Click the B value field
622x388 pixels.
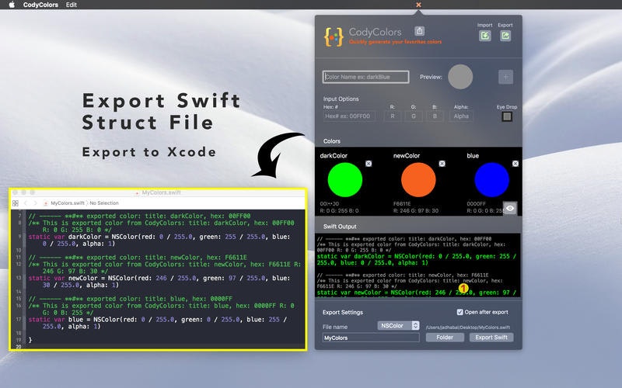click(x=435, y=116)
